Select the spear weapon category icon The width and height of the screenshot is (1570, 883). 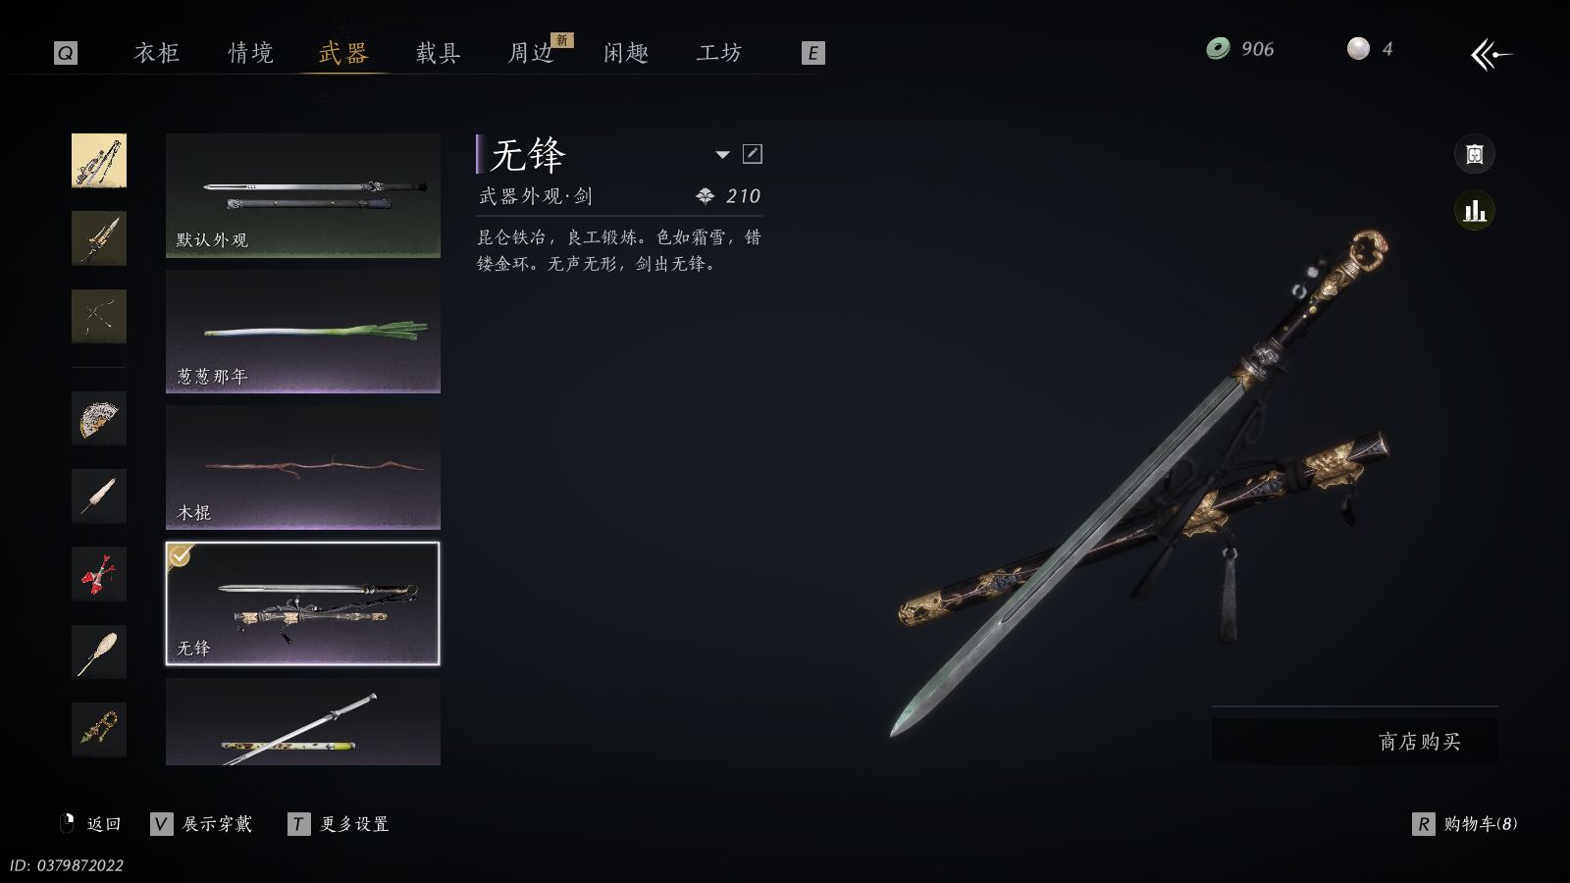pyautogui.click(x=99, y=238)
